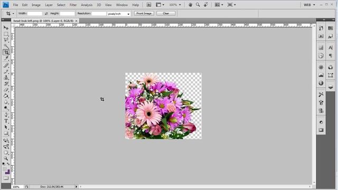Open the File menu

[x=15, y=5]
